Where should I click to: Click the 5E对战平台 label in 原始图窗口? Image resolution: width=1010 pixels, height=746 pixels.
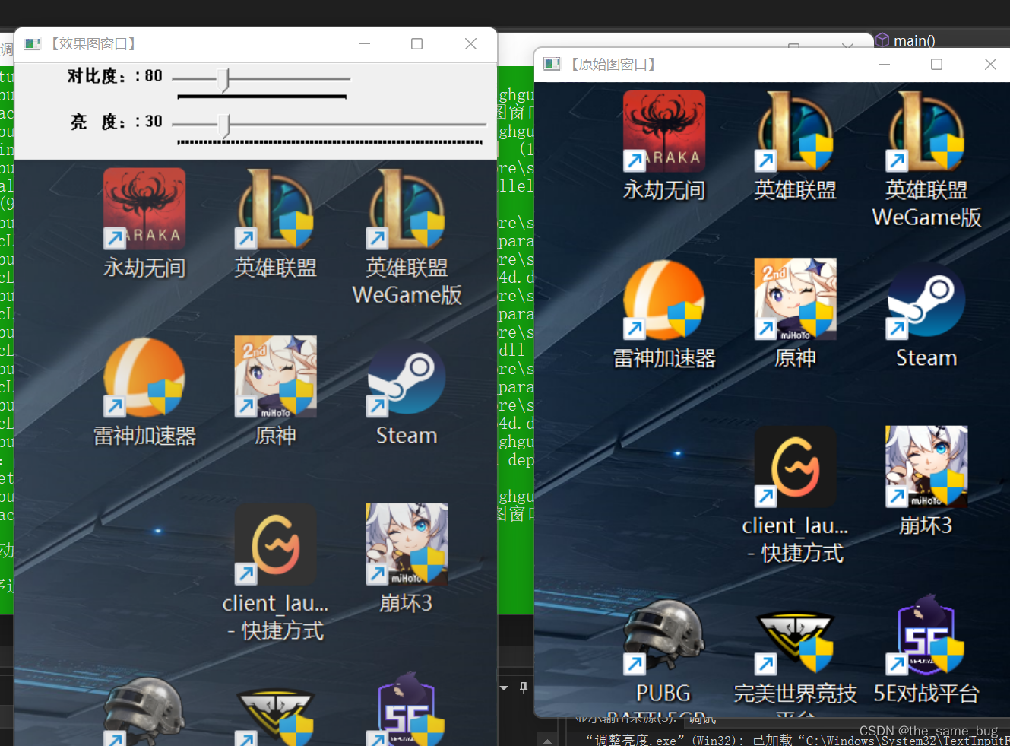pos(926,693)
